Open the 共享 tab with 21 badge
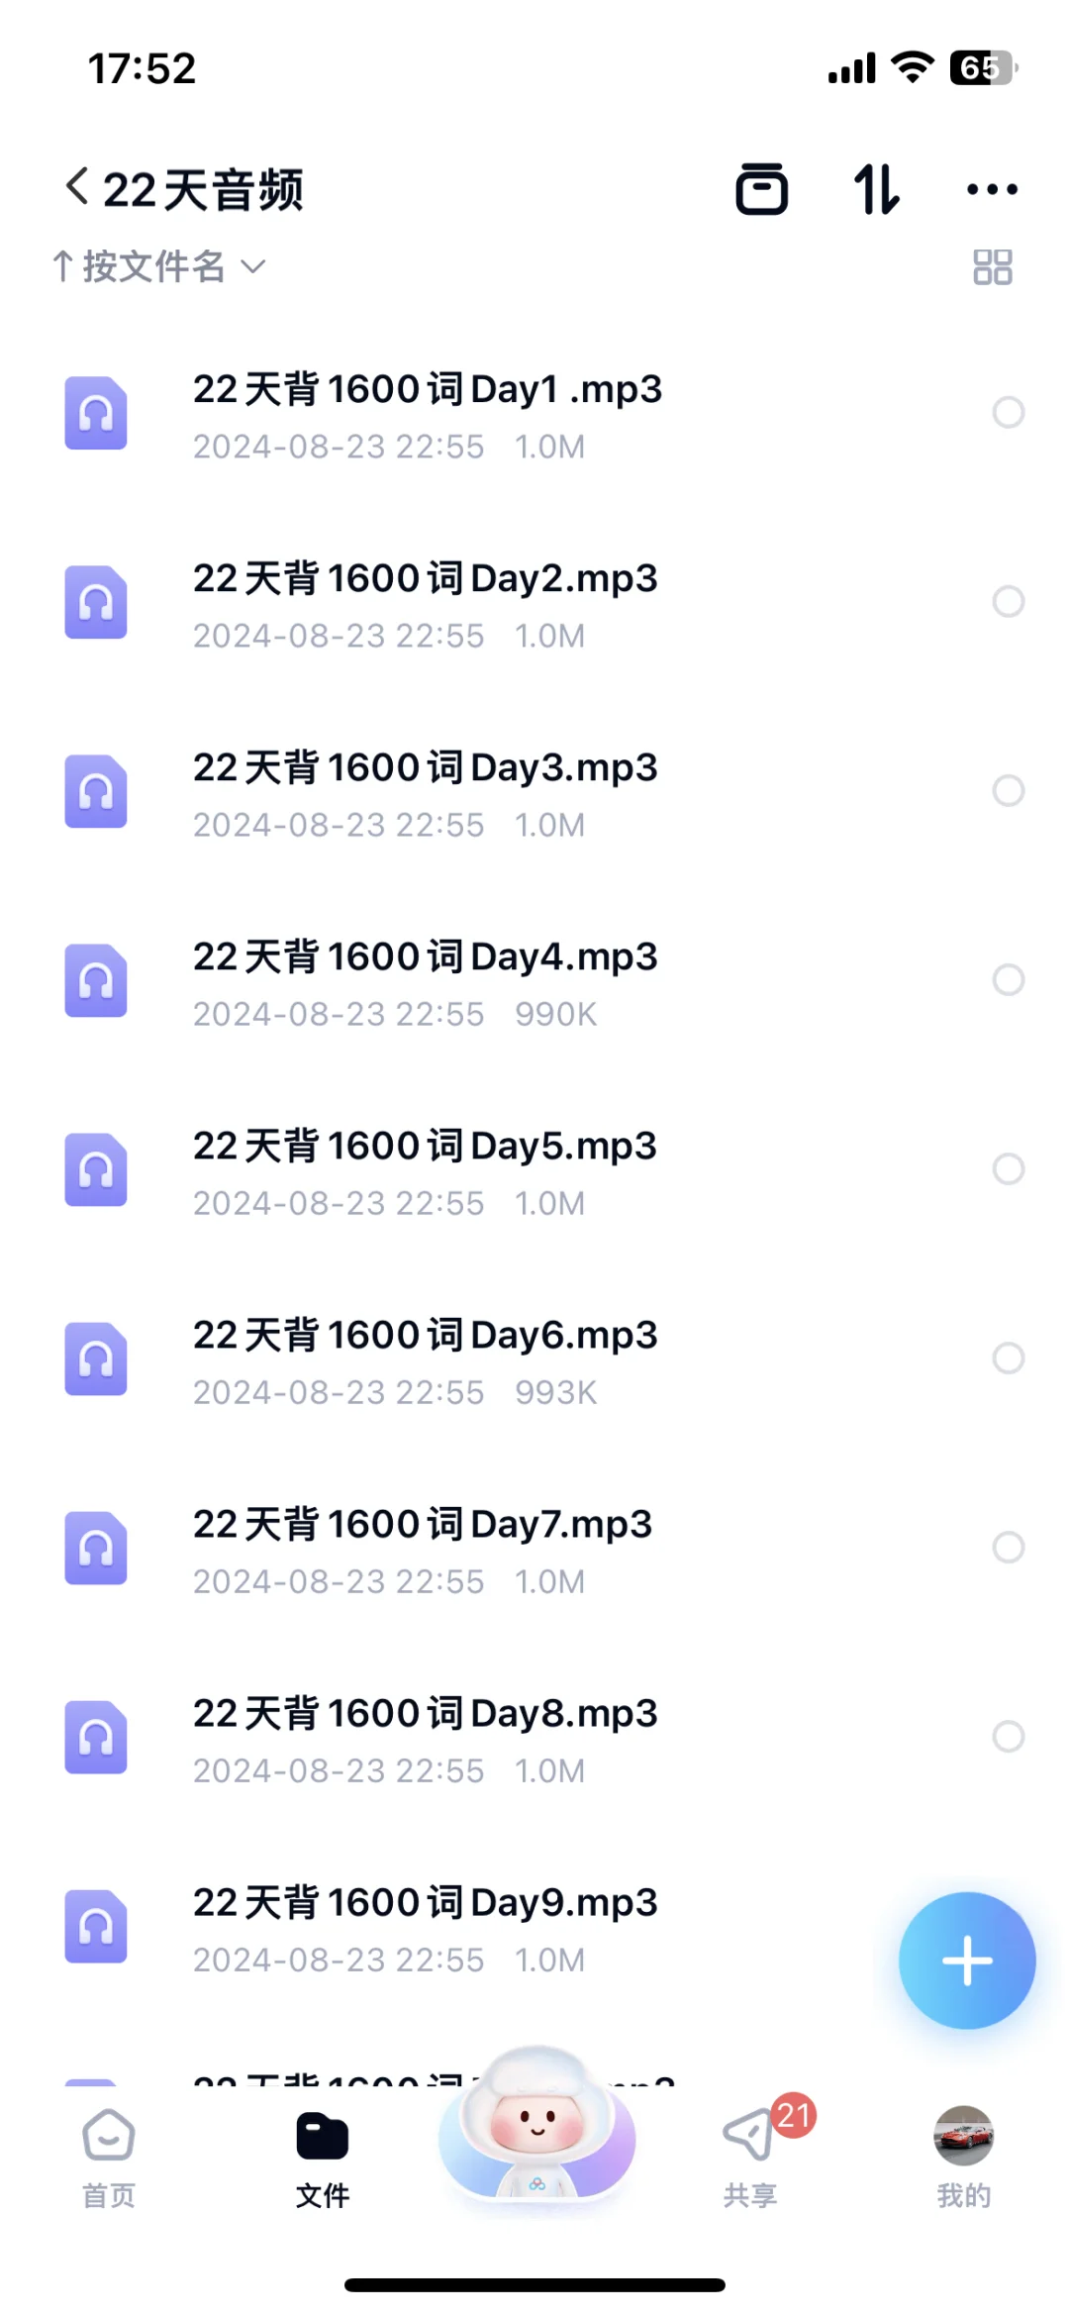Viewport: 1069px width, 2314px height. click(x=750, y=2158)
